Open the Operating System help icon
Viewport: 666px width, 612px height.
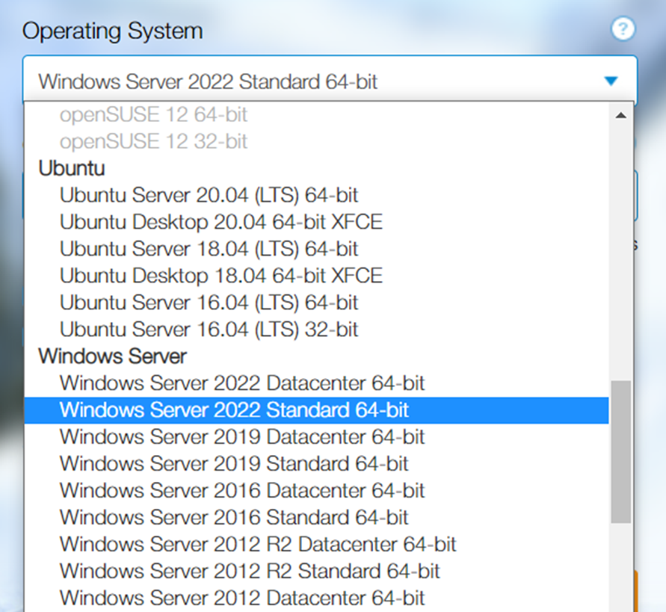[623, 29]
